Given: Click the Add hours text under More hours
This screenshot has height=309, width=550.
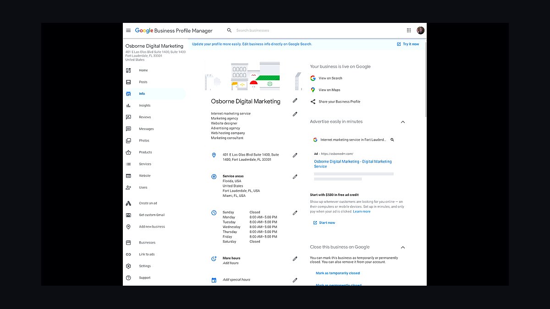Looking at the screenshot, I should tap(231, 263).
